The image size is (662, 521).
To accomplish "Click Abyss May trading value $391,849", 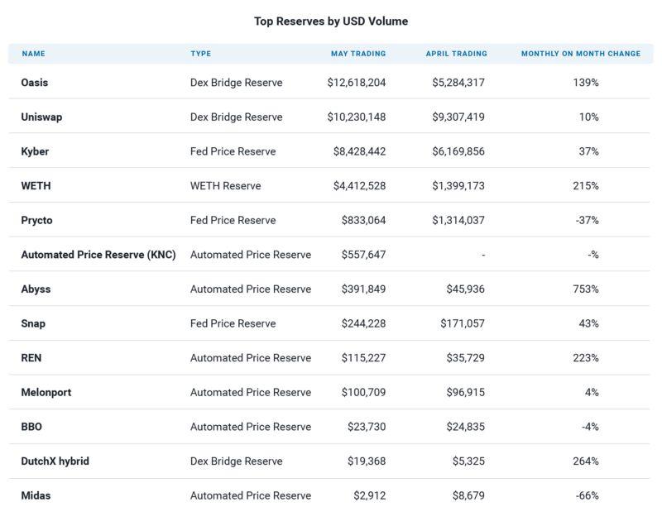I will pyautogui.click(x=363, y=289).
